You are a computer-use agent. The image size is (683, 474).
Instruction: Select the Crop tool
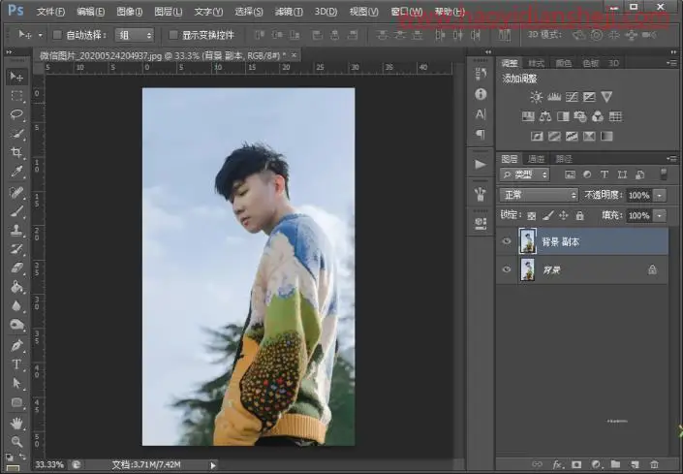point(16,152)
